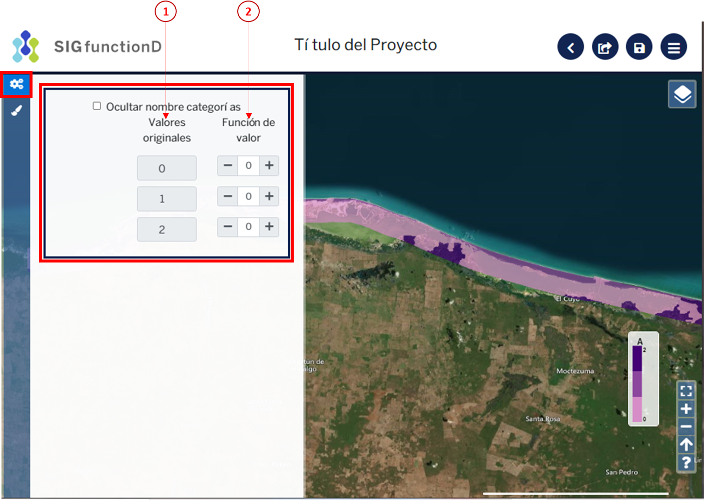Click the dark purple legend swatch
704x500 pixels.
tap(637, 358)
